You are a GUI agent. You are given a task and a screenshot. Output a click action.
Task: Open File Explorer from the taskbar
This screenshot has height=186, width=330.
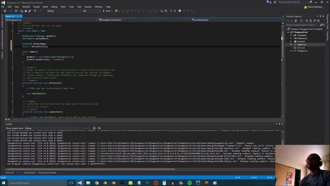point(88,183)
